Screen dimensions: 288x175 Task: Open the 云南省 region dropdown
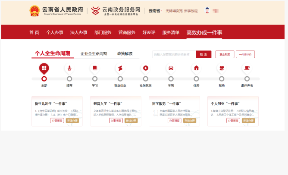click(x=155, y=11)
